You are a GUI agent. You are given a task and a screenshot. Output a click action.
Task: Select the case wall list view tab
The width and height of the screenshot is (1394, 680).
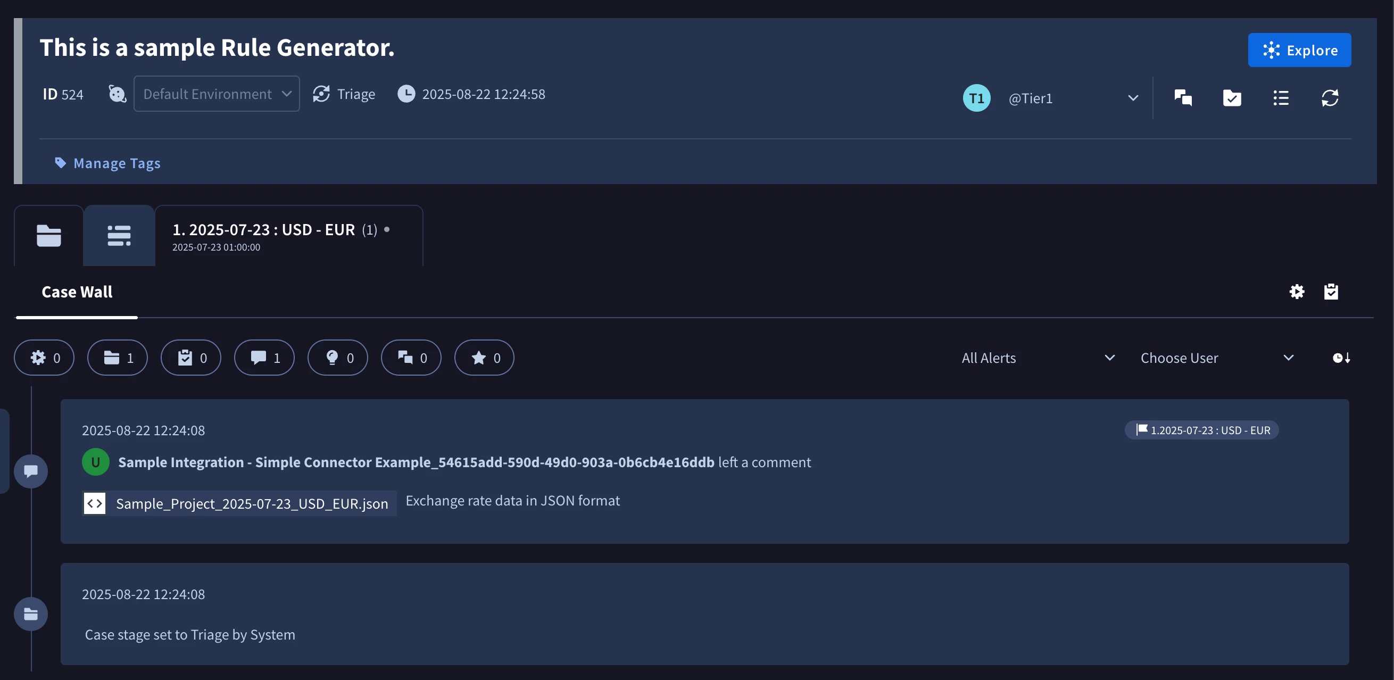click(119, 235)
